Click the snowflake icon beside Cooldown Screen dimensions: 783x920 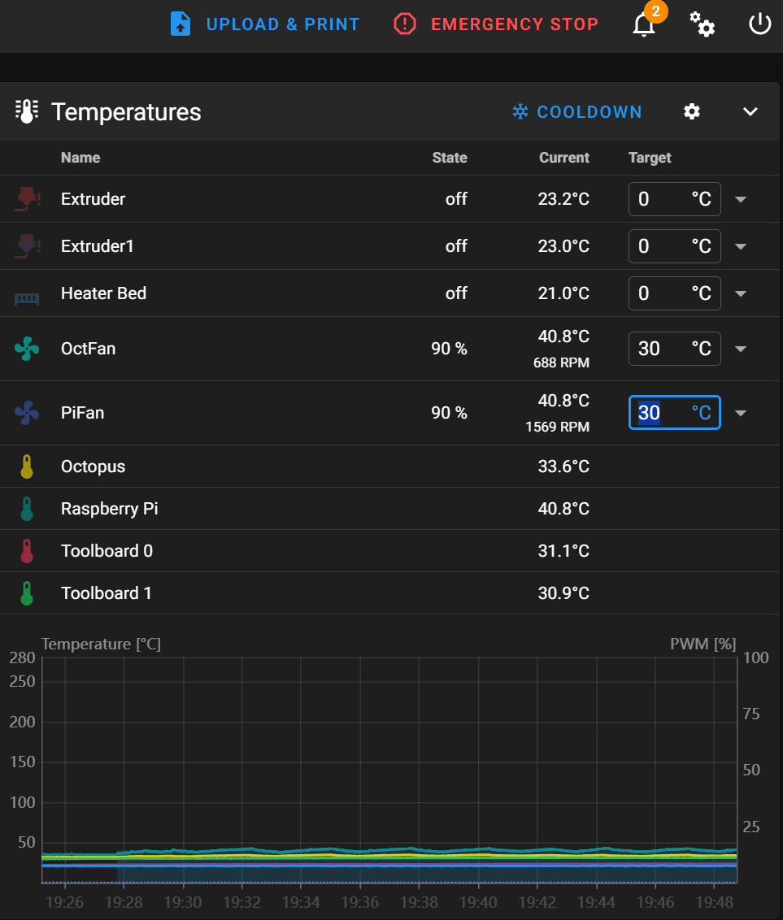coord(520,111)
